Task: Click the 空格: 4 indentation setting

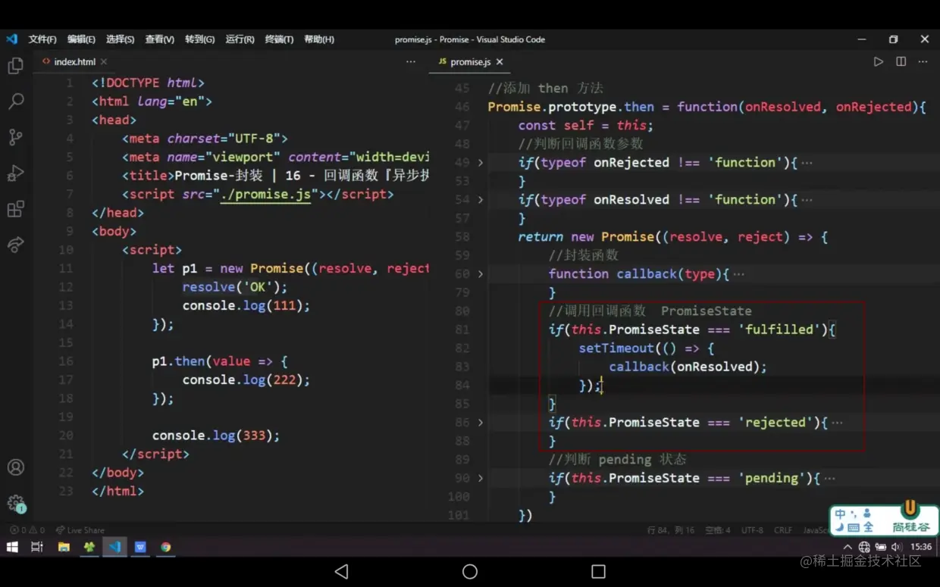Action: click(718, 530)
